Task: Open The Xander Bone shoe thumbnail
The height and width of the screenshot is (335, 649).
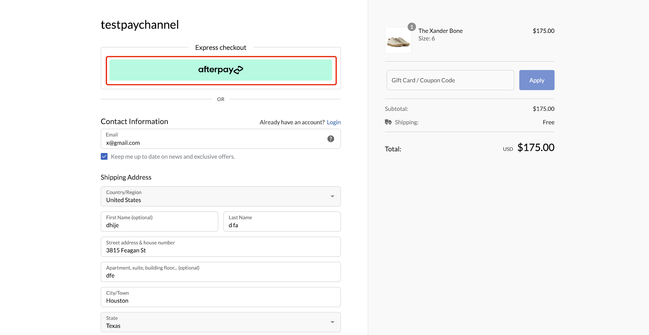Action: click(x=398, y=40)
